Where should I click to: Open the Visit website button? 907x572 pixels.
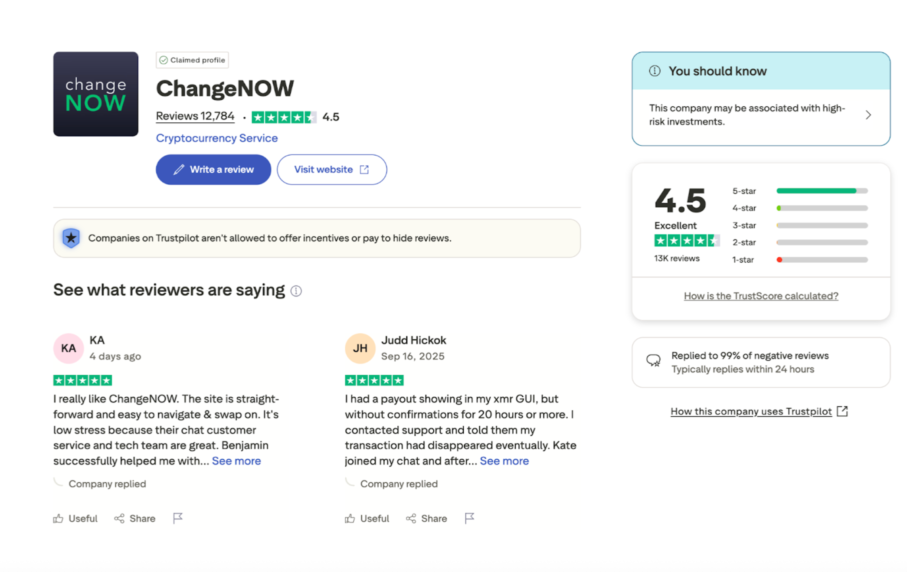click(332, 170)
